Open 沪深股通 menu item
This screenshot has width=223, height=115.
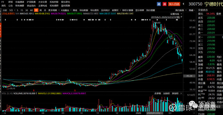pyautogui.click(x=31, y=2)
